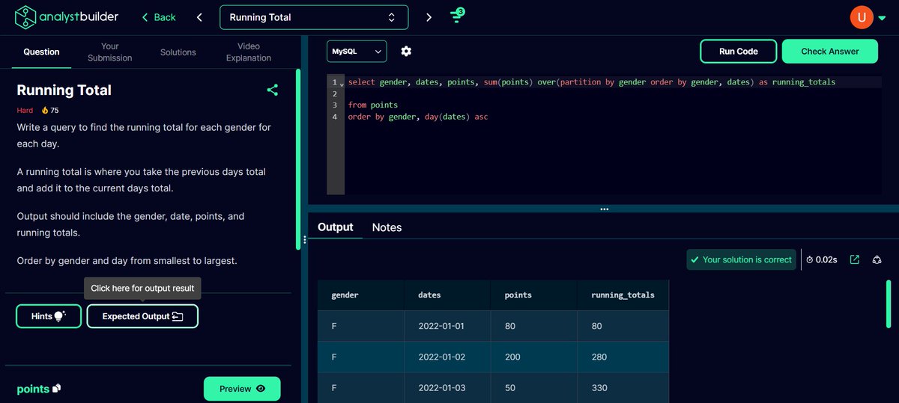
Task: Click the stopwatch execution time icon
Action: [810, 260]
